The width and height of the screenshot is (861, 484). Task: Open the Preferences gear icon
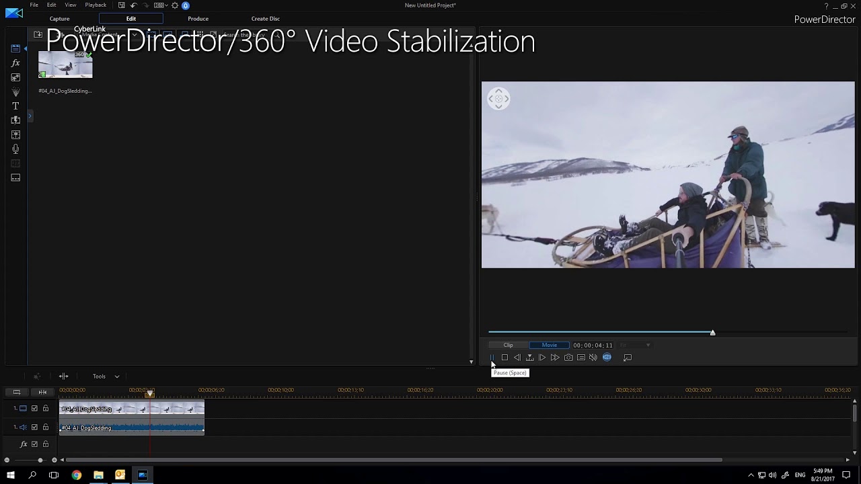coord(175,5)
